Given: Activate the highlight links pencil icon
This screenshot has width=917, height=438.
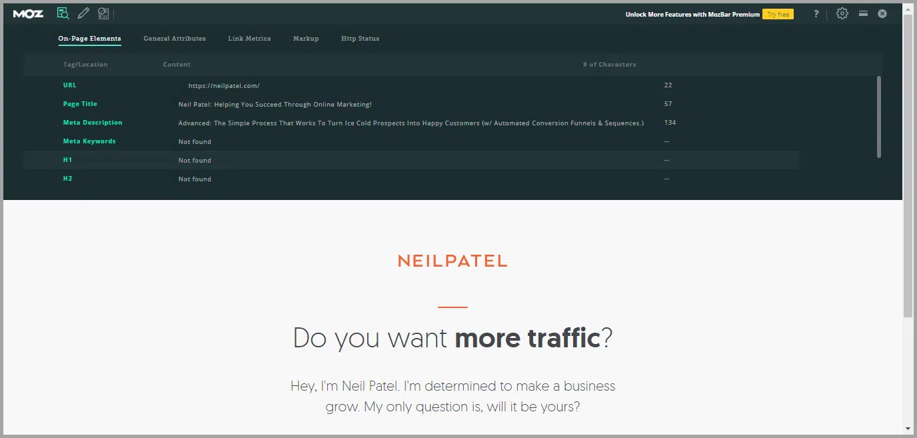Looking at the screenshot, I should 83,13.
